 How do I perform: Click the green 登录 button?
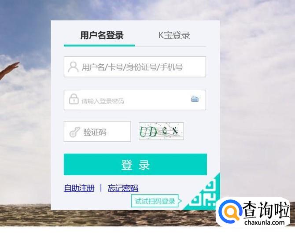135,165
